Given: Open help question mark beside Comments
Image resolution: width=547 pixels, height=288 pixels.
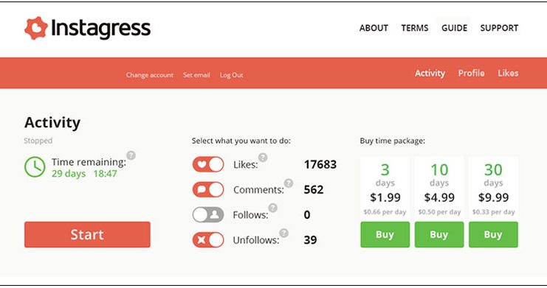Looking at the screenshot, I should (x=289, y=183).
